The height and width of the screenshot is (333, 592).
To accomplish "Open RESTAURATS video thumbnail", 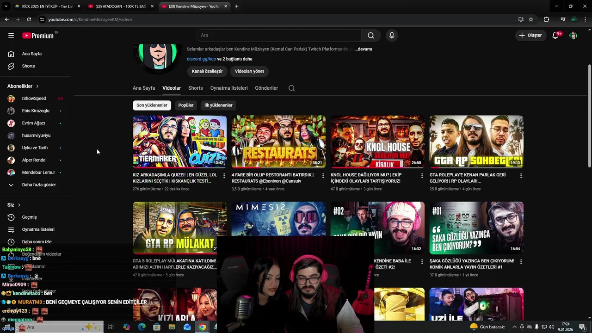I will coord(278,142).
